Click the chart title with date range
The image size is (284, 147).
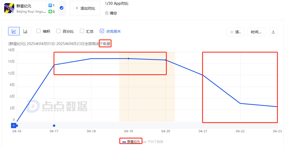point(59,44)
